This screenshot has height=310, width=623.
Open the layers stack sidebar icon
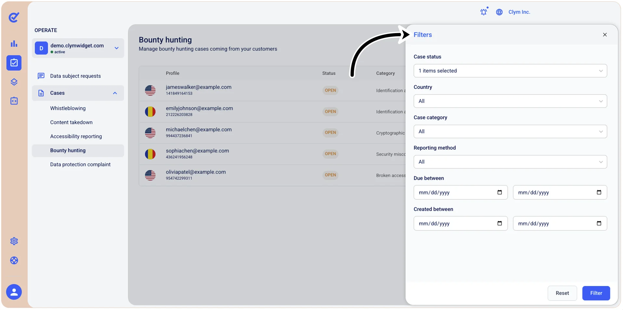[x=14, y=82]
